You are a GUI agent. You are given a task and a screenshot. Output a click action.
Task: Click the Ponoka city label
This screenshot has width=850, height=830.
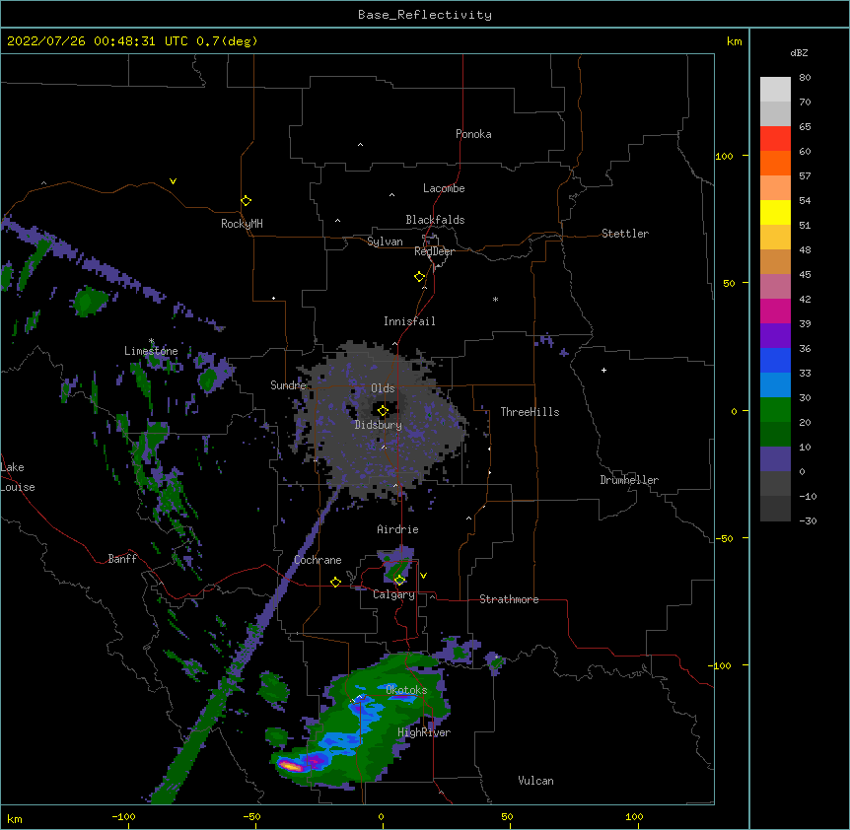[x=473, y=134]
